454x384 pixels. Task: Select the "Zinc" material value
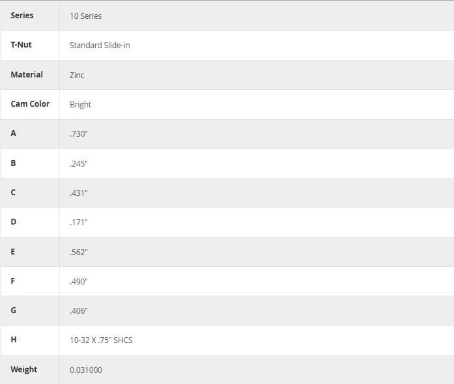click(77, 75)
